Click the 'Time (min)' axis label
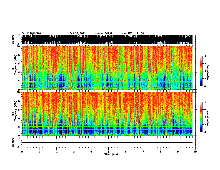Viewport: 220px width, 170px height. point(111,154)
